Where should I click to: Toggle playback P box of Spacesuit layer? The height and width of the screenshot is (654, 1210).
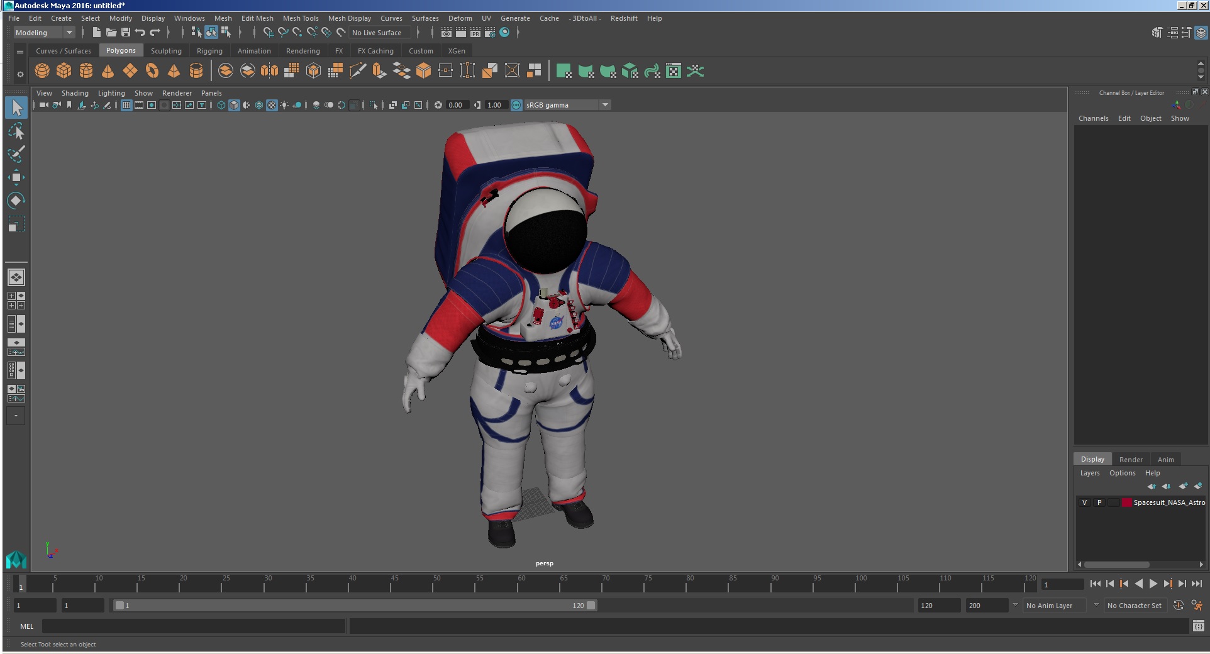click(1099, 502)
